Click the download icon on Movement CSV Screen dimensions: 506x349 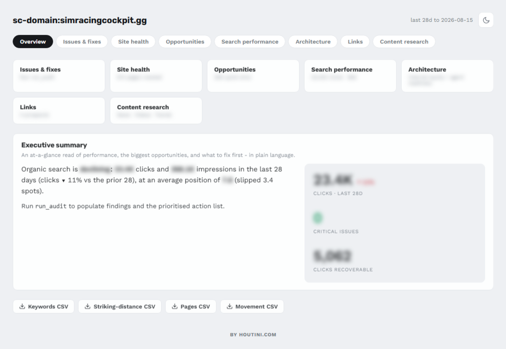coord(230,306)
